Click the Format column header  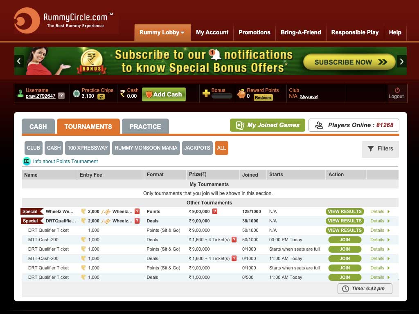(x=165, y=175)
